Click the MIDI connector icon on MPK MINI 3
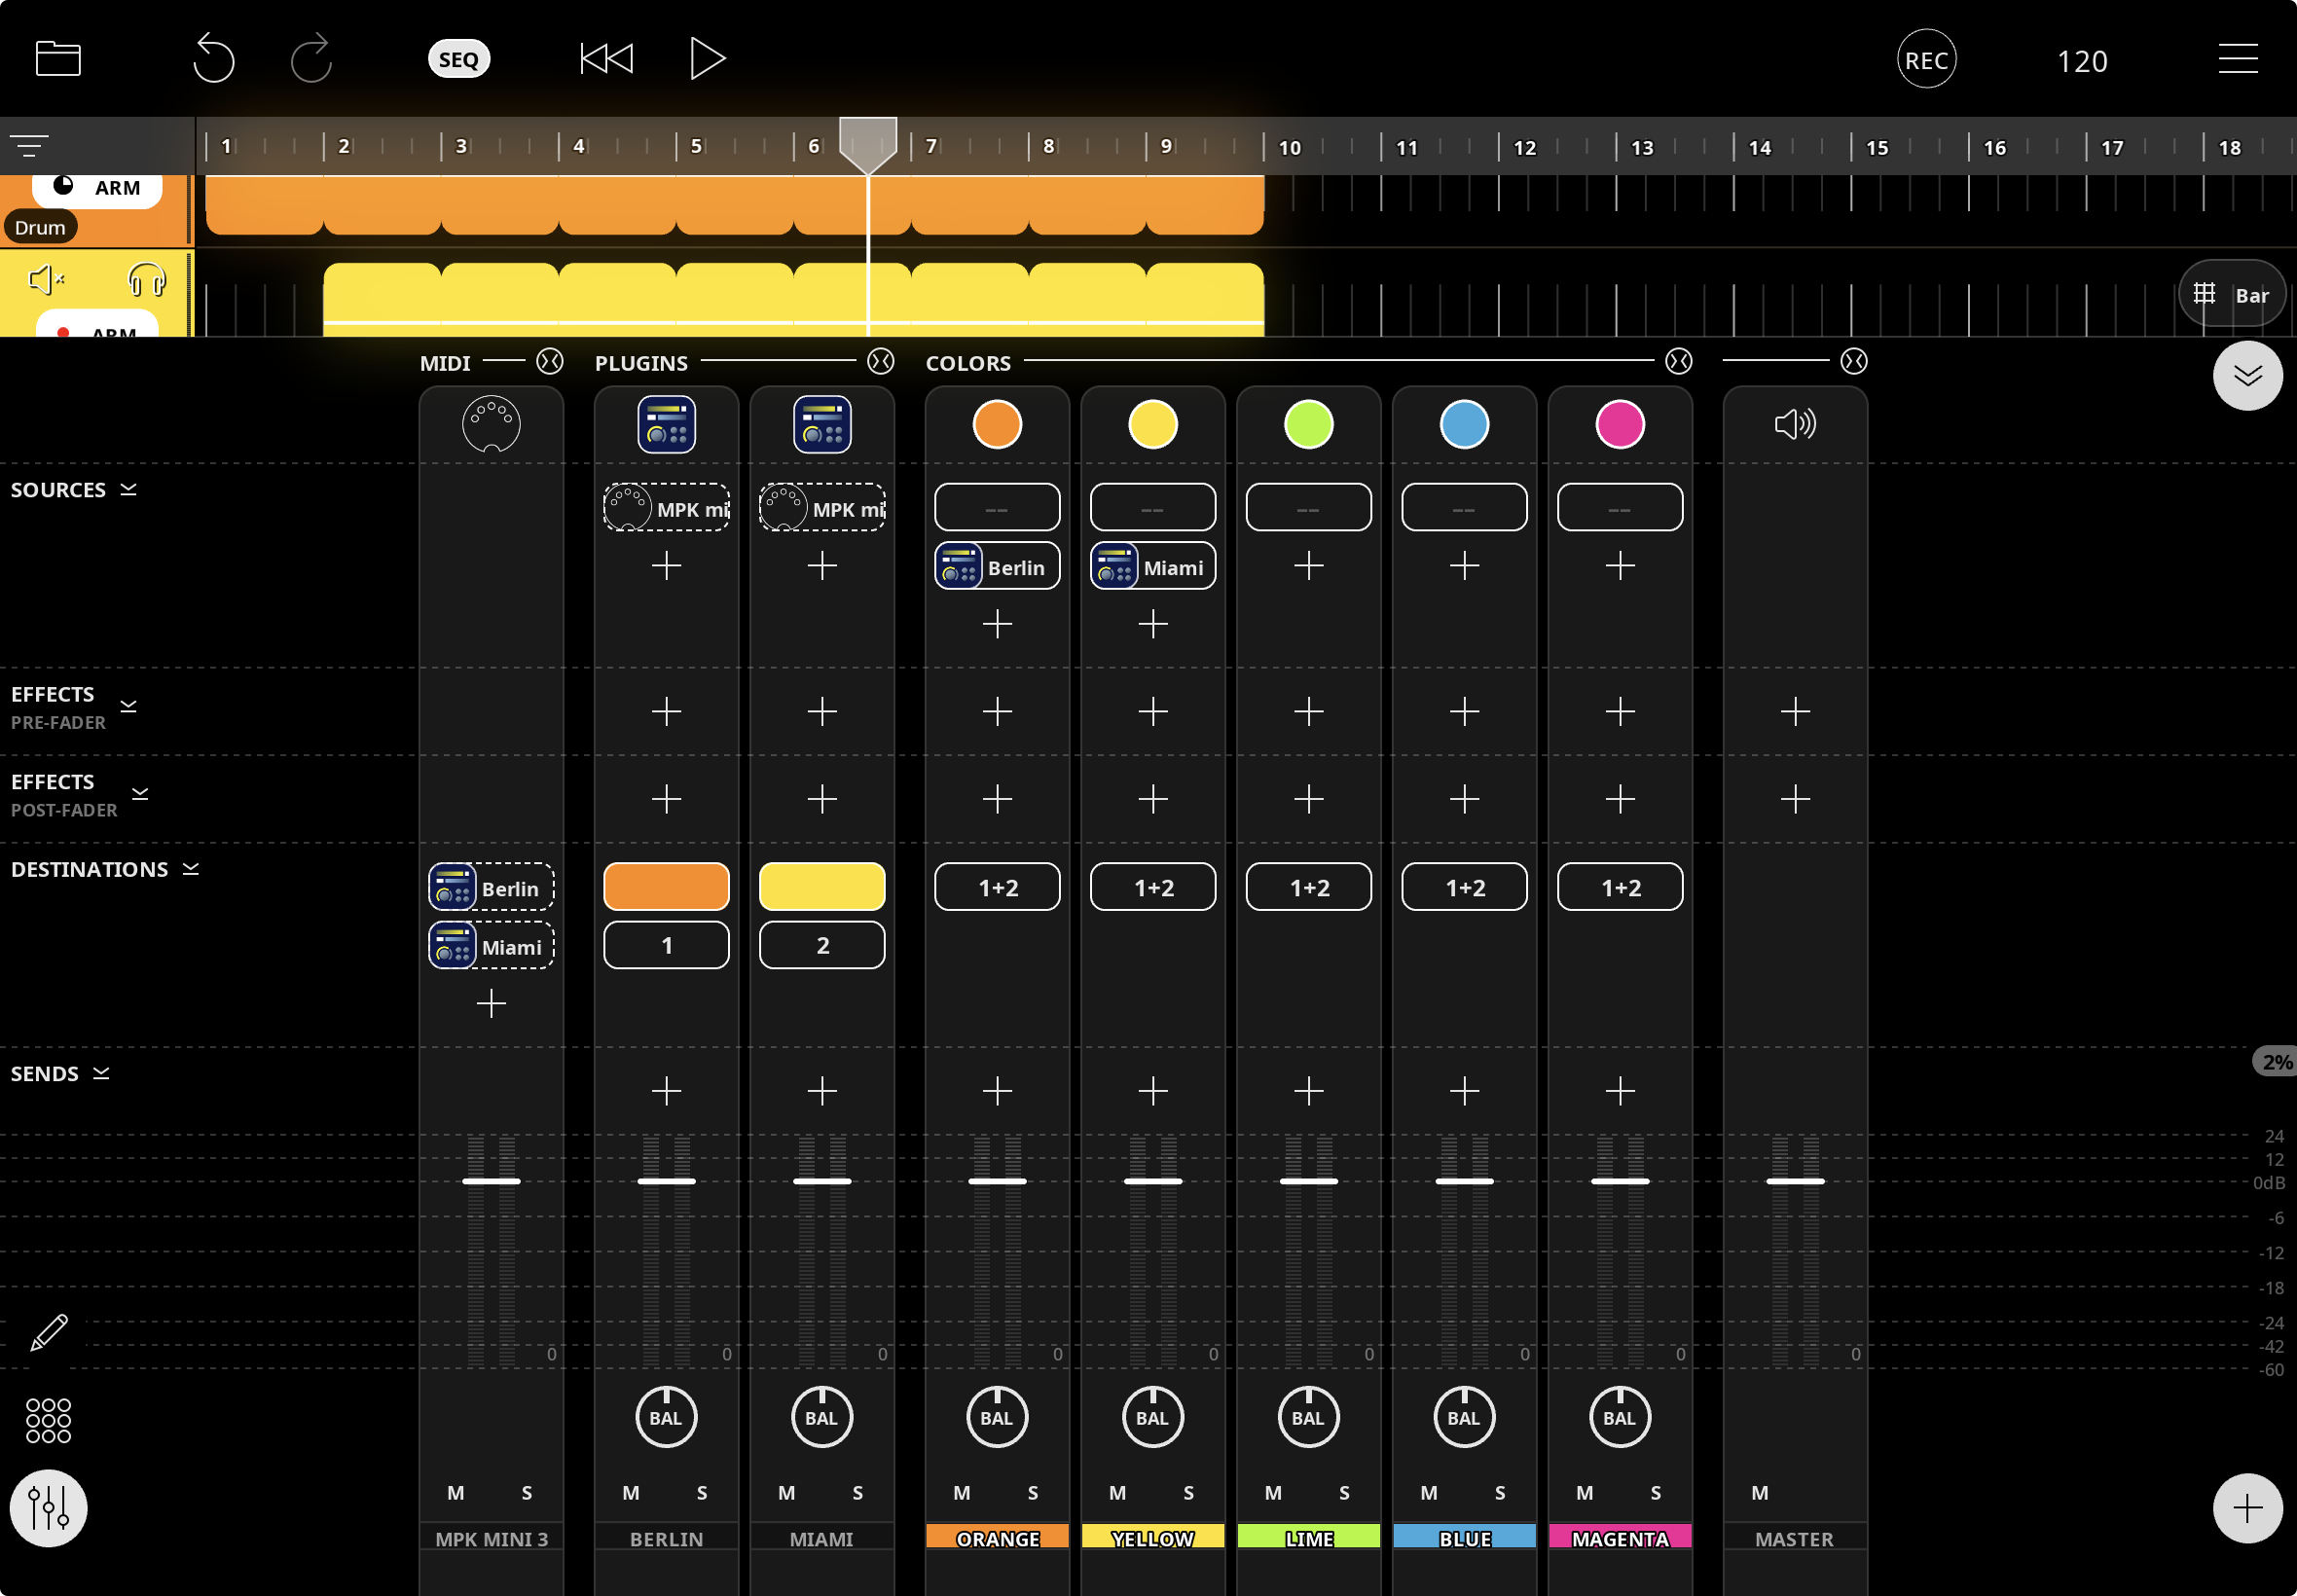Screen dimensions: 2297x1596 coord(489,423)
